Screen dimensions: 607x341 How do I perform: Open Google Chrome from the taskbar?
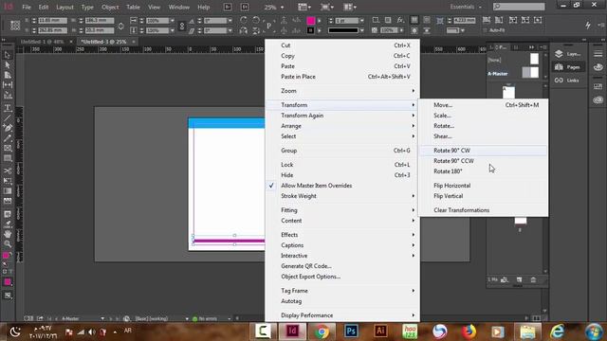[x=322, y=332]
